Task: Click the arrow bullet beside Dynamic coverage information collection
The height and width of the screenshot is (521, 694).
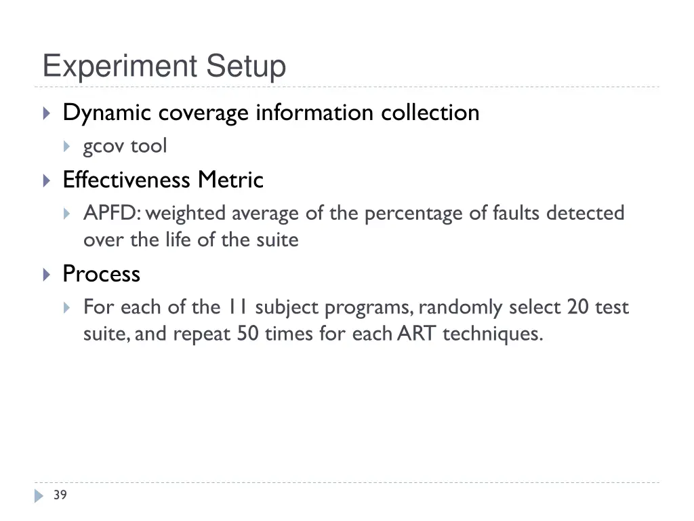Action: (47, 113)
